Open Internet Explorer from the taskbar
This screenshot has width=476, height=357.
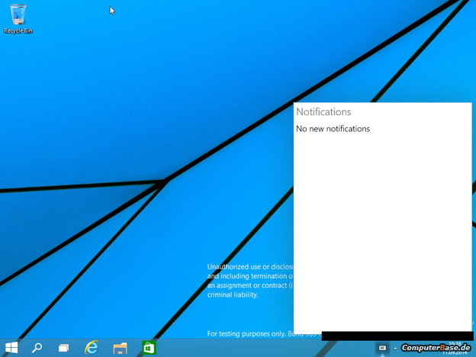point(92,348)
